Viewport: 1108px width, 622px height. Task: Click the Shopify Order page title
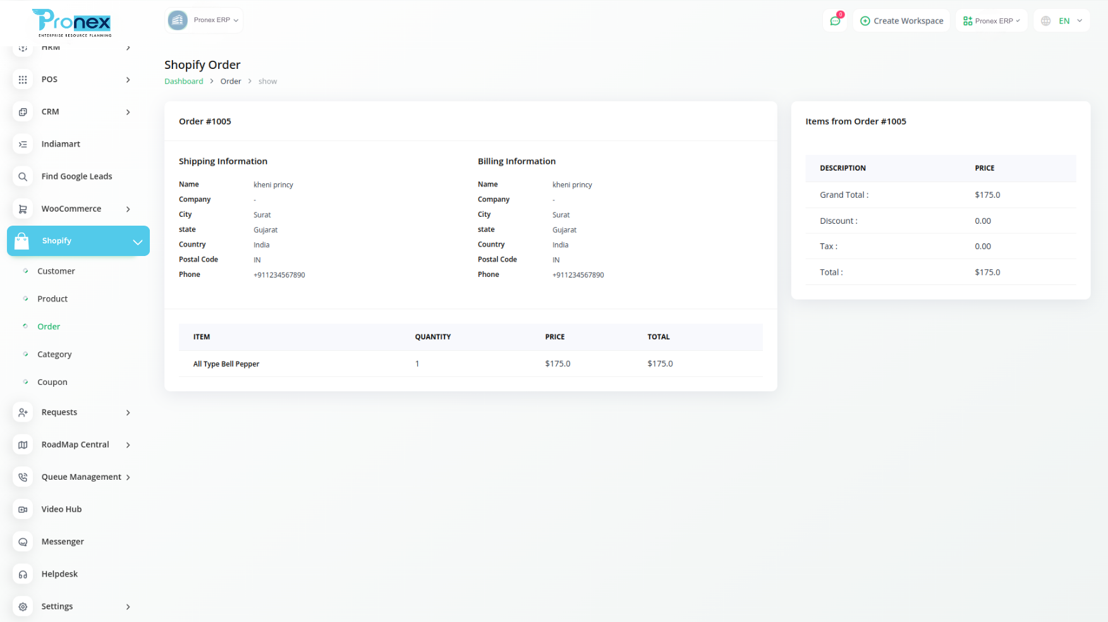(x=202, y=64)
